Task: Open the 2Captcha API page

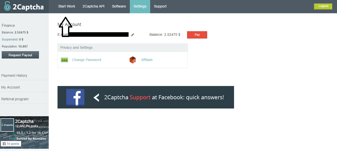Action: tap(93, 6)
